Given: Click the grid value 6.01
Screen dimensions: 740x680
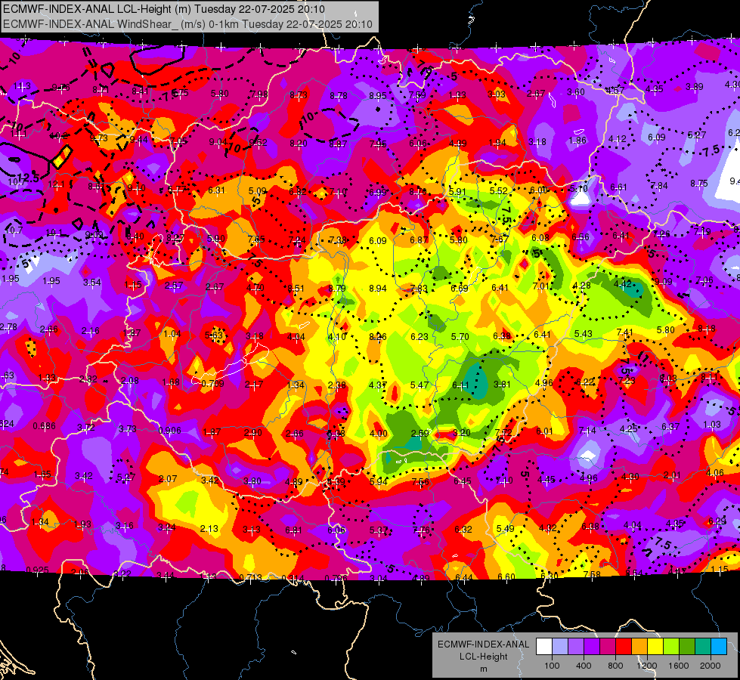Looking at the screenshot, I should (544, 431).
